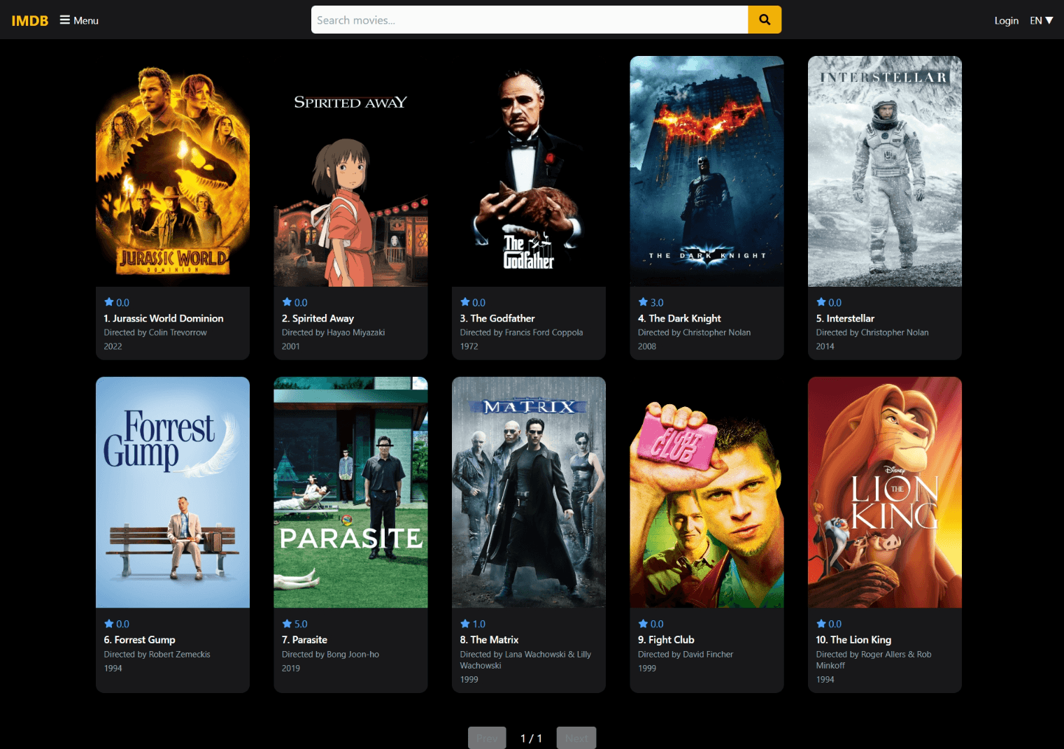Viewport: 1064px width, 749px height.
Task: Open the Fight Club poster
Action: [x=707, y=492]
